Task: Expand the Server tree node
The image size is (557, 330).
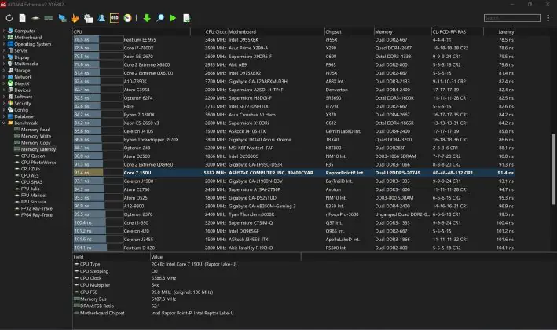Action: pos(4,50)
